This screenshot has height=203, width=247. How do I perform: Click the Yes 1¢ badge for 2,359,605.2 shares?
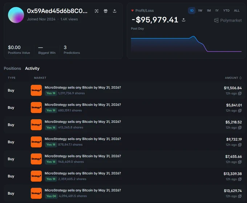pyautogui.click(x=51, y=179)
